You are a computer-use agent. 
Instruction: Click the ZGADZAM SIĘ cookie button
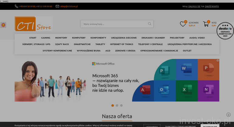(210, 126)
